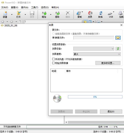The height and width of the screenshot is (133, 124).
Task: Open the 刻录速度 combo box
Action: point(97,54)
